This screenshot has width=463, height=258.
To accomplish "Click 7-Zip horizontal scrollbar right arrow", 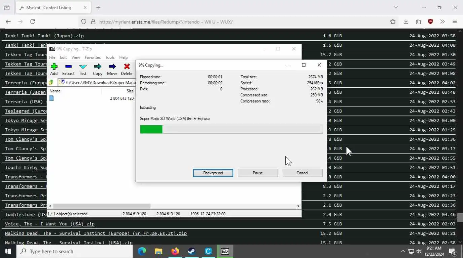I will point(298,206).
